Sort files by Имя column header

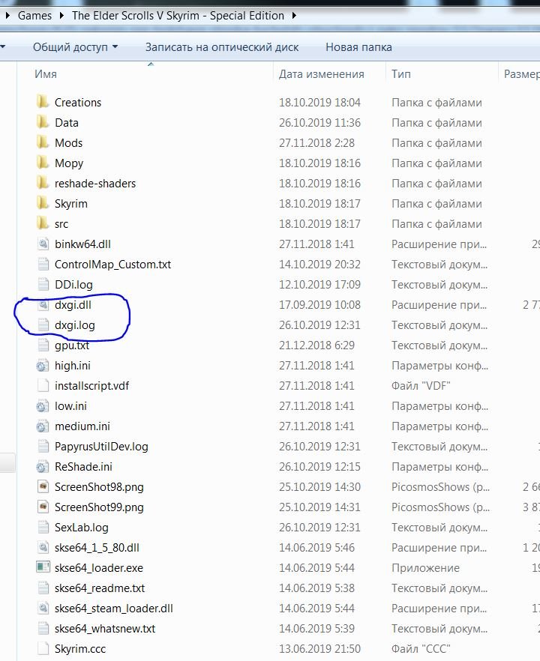[46, 74]
